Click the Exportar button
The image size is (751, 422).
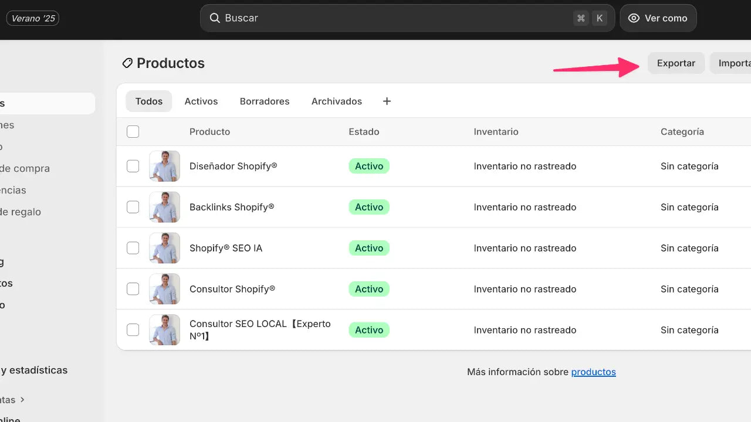(676, 63)
